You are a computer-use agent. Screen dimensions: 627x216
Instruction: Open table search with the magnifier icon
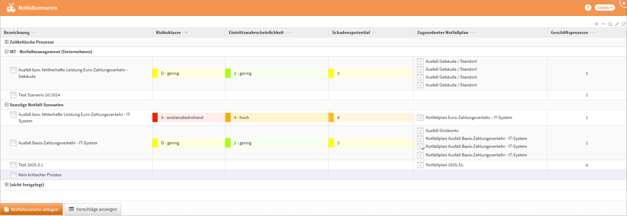(x=610, y=24)
